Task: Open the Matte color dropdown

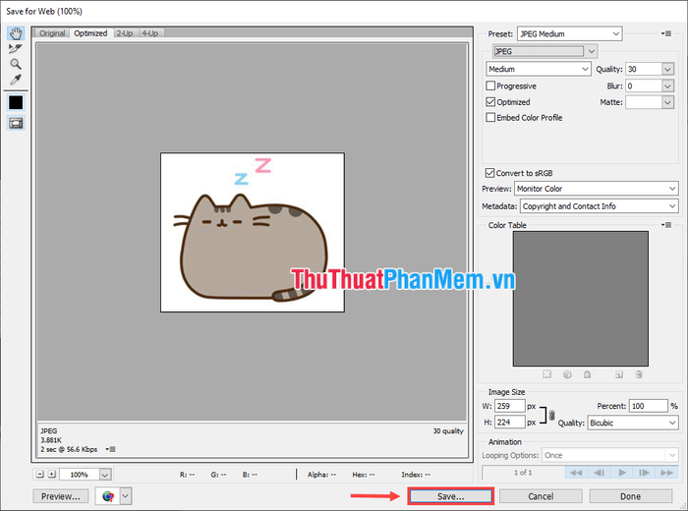Action: coord(667,102)
